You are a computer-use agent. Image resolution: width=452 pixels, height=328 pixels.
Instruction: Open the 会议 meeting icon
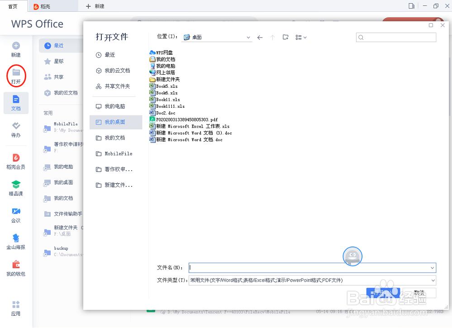[x=16, y=211]
